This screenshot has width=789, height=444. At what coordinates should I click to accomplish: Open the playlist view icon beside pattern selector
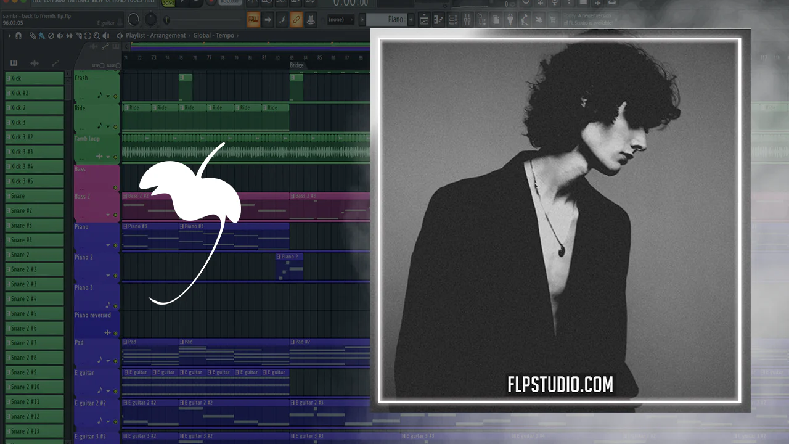pos(424,20)
